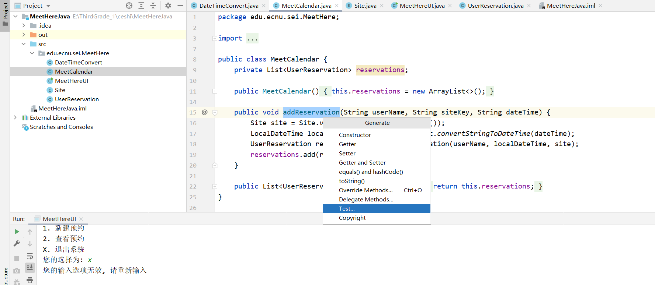This screenshot has height=285, width=655.
Task: Click line number 18 in gutter
Action: click(193, 144)
